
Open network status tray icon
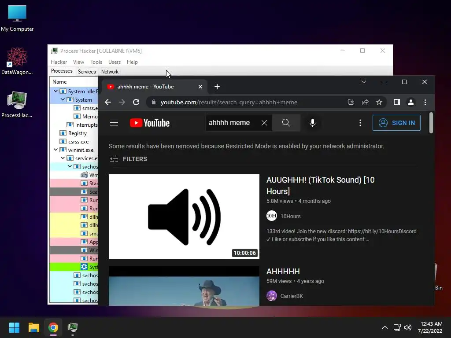[x=397, y=327]
